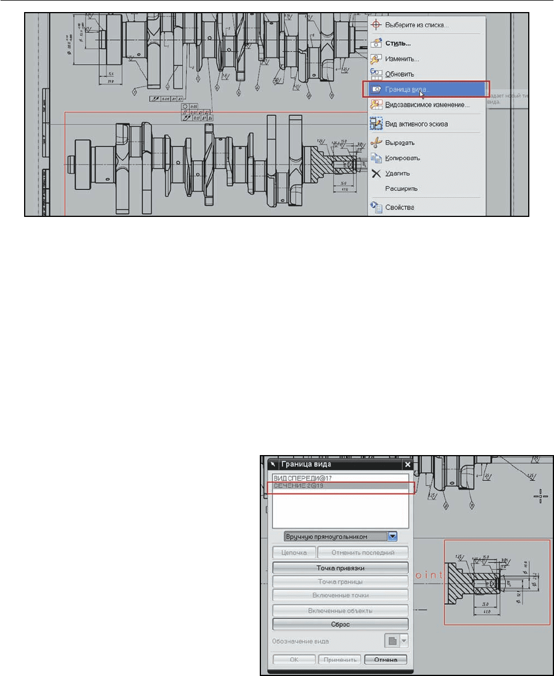Click the X delete icon beside 'Удалить'
The height and width of the screenshot is (676, 554).
pos(376,173)
